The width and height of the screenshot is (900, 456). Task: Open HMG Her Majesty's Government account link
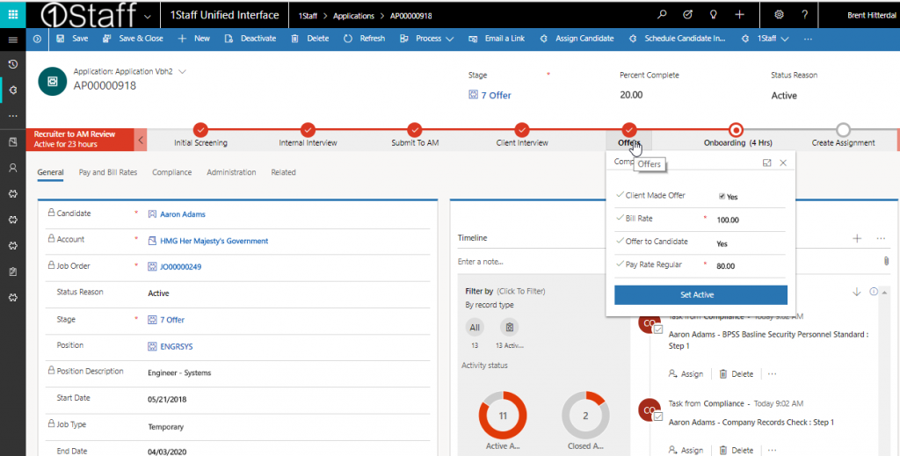tap(214, 241)
